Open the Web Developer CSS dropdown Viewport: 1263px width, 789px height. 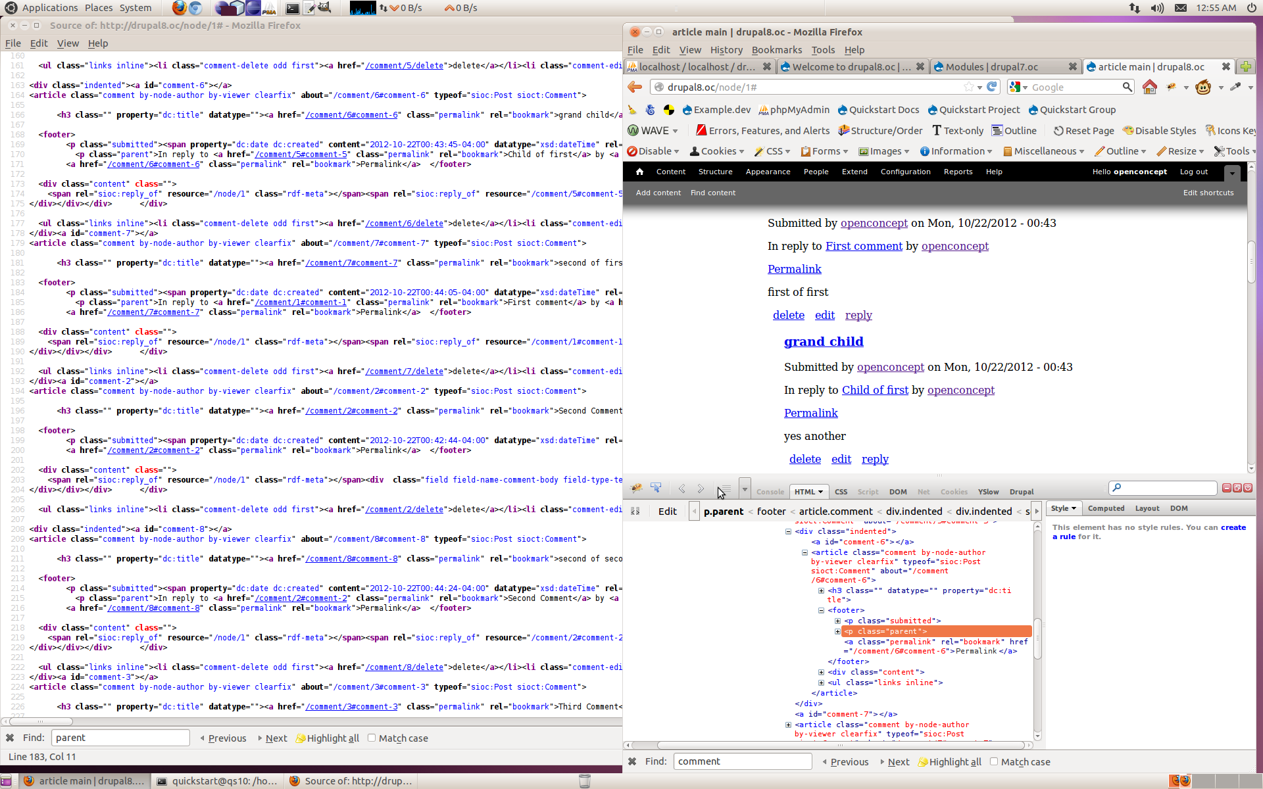[x=774, y=151]
